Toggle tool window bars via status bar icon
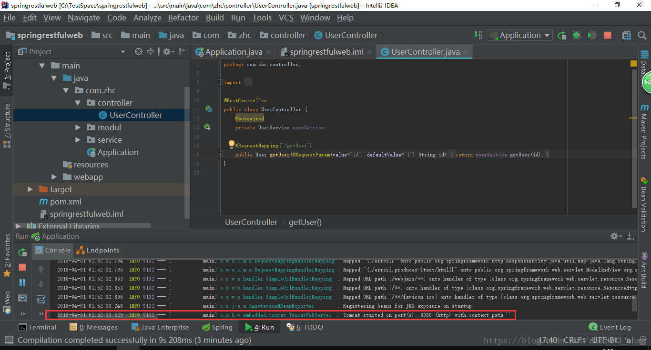The width and height of the screenshot is (651, 350). point(8,340)
